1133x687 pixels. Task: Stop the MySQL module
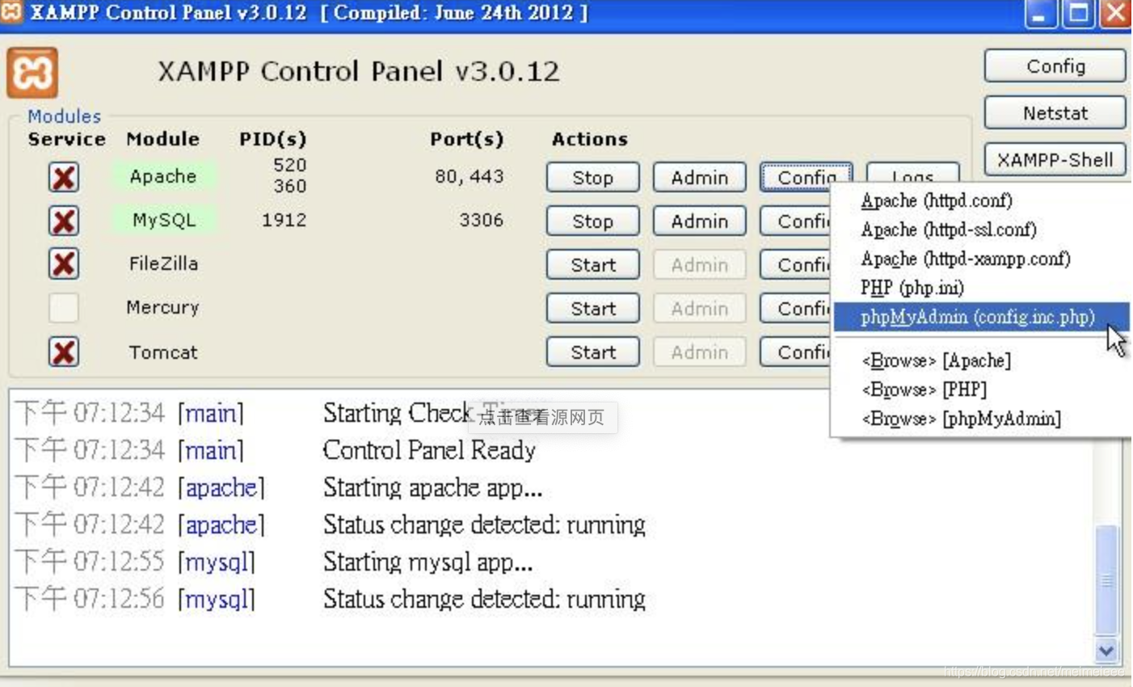592,221
